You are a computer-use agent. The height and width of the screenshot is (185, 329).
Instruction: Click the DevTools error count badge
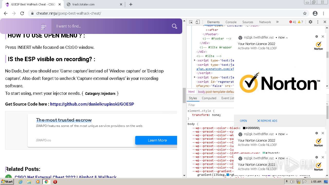click(x=293, y=22)
